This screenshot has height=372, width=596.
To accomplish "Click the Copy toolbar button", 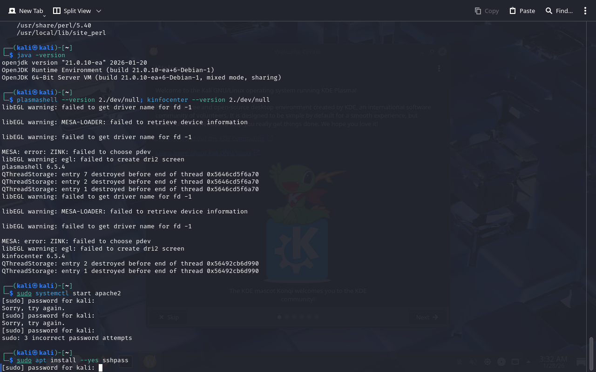I will 487,11.
